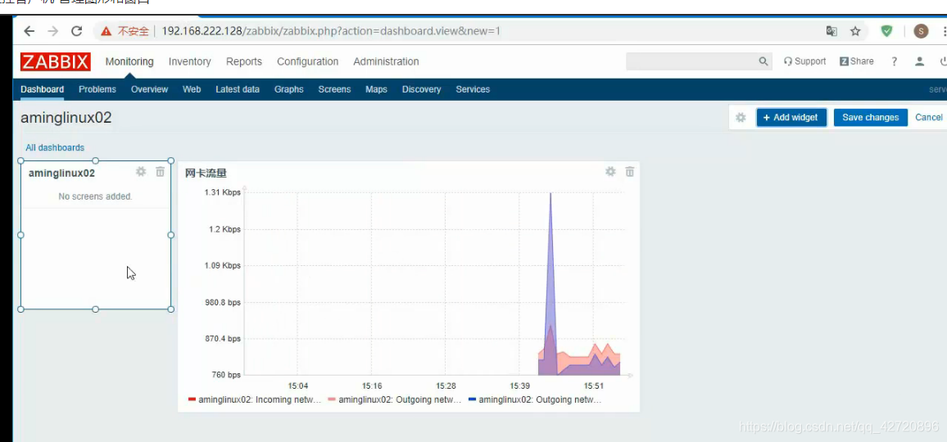
Task: Click the aminglinux02 dashboard title
Action: tap(66, 118)
